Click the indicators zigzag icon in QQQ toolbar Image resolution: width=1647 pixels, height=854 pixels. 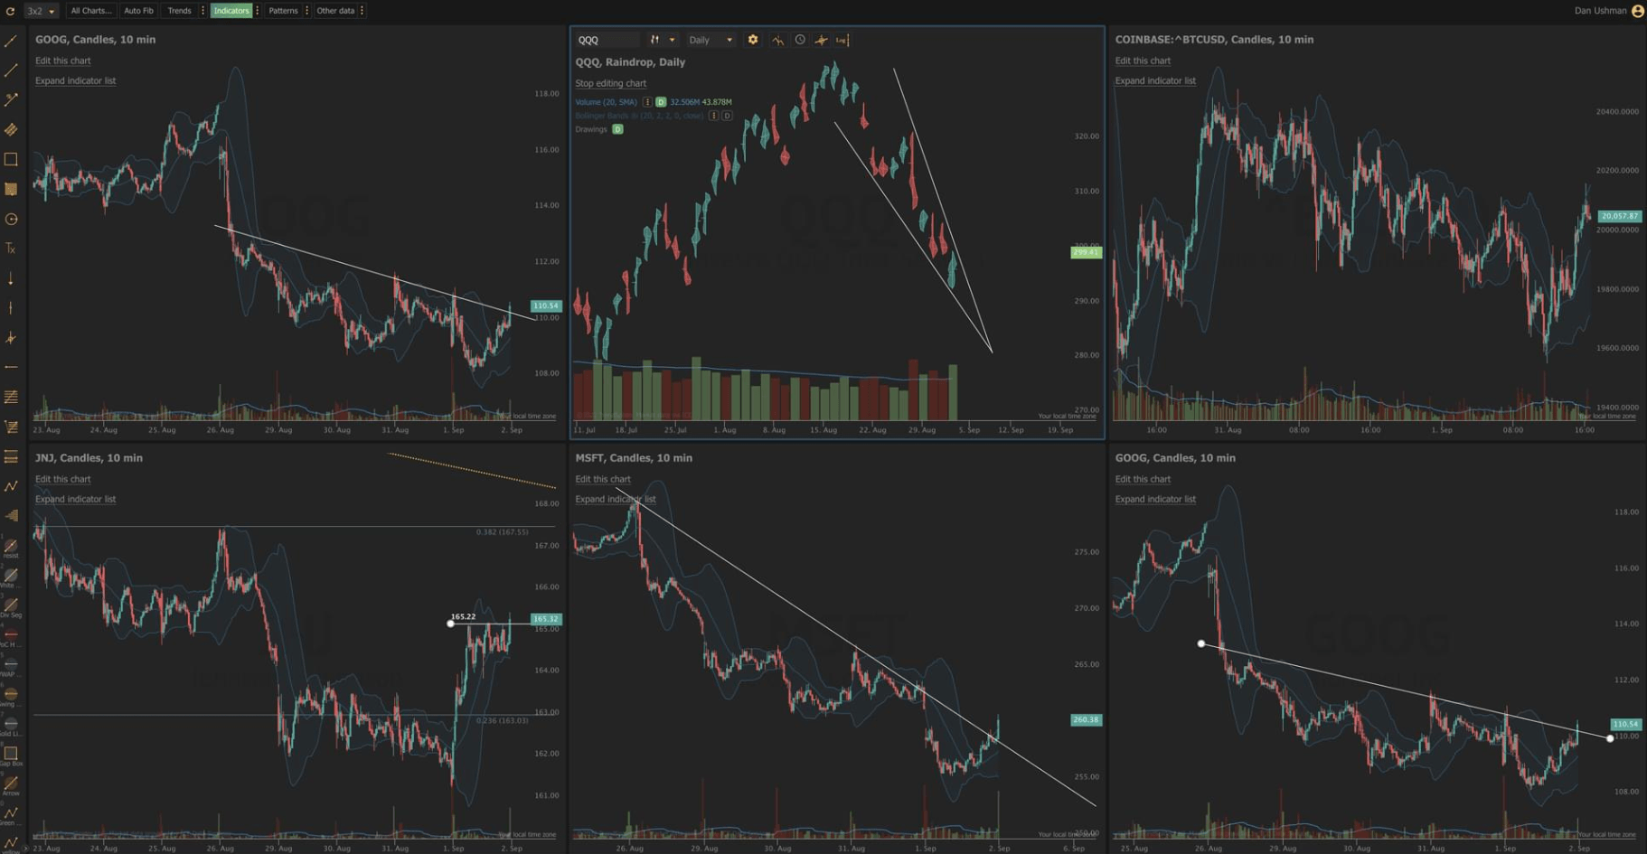777,40
